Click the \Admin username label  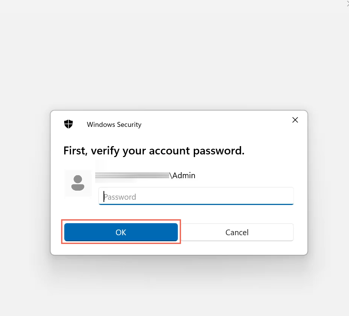pos(183,175)
